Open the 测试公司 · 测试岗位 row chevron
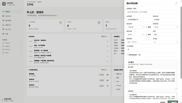This screenshot has width=182, height=103. tap(107, 41)
